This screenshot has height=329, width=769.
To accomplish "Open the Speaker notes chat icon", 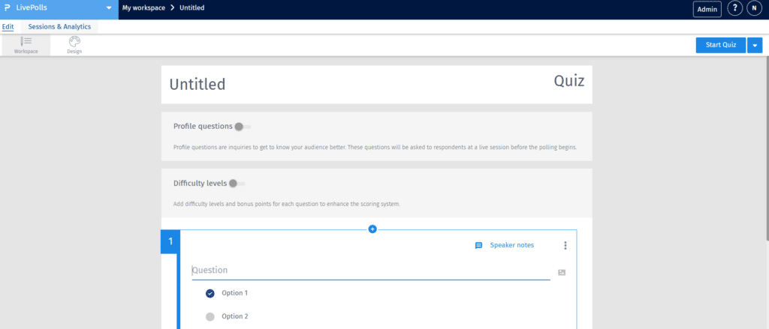I will tap(478, 246).
